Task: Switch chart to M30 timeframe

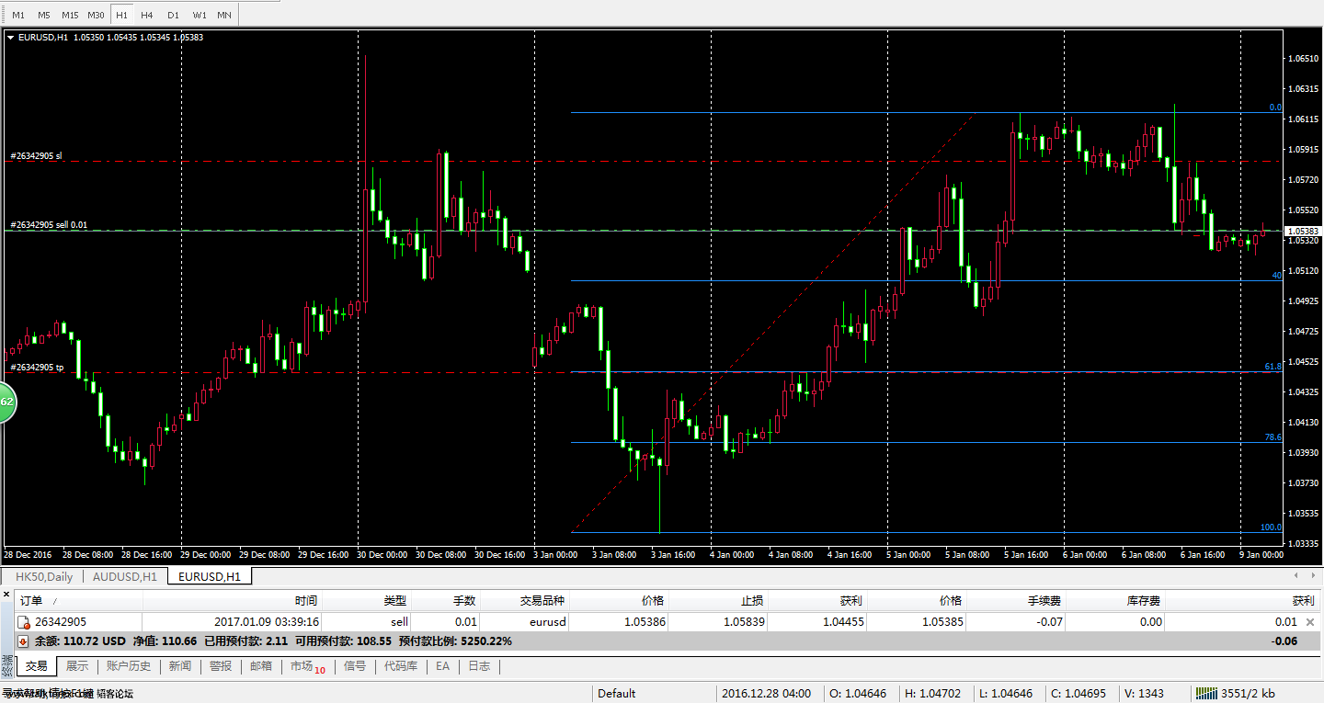Action: tap(96, 15)
